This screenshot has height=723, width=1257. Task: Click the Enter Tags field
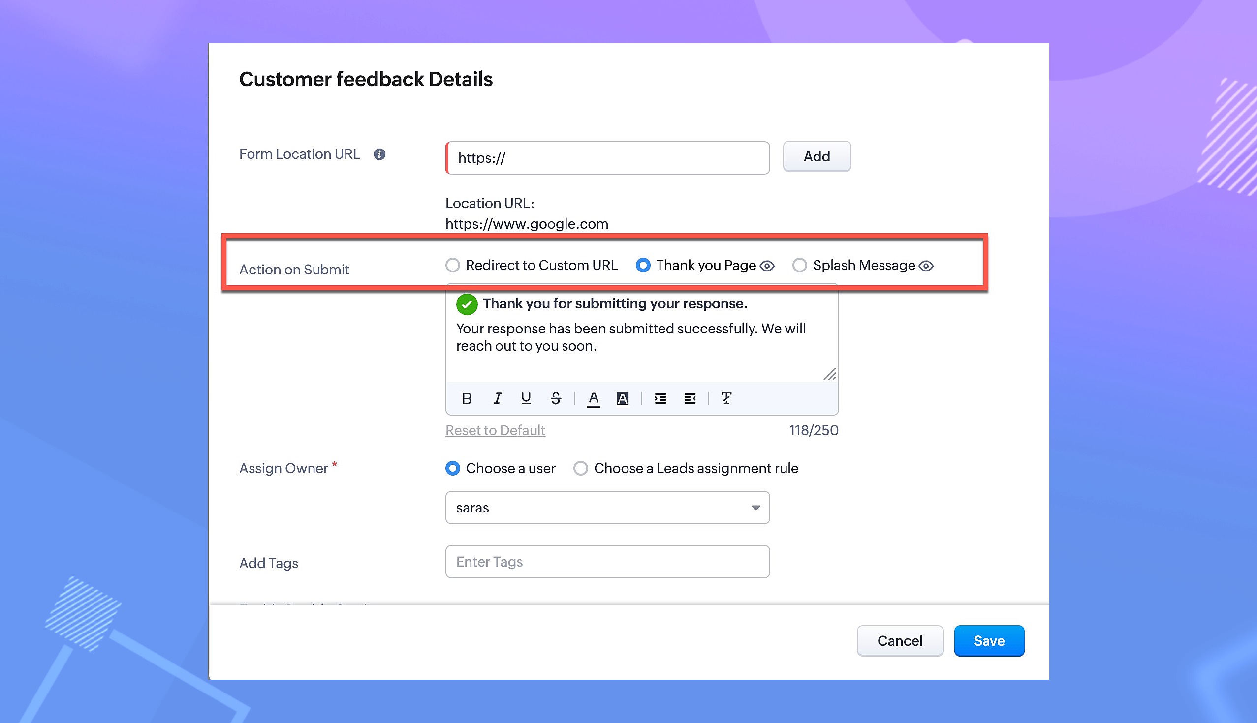coord(607,562)
